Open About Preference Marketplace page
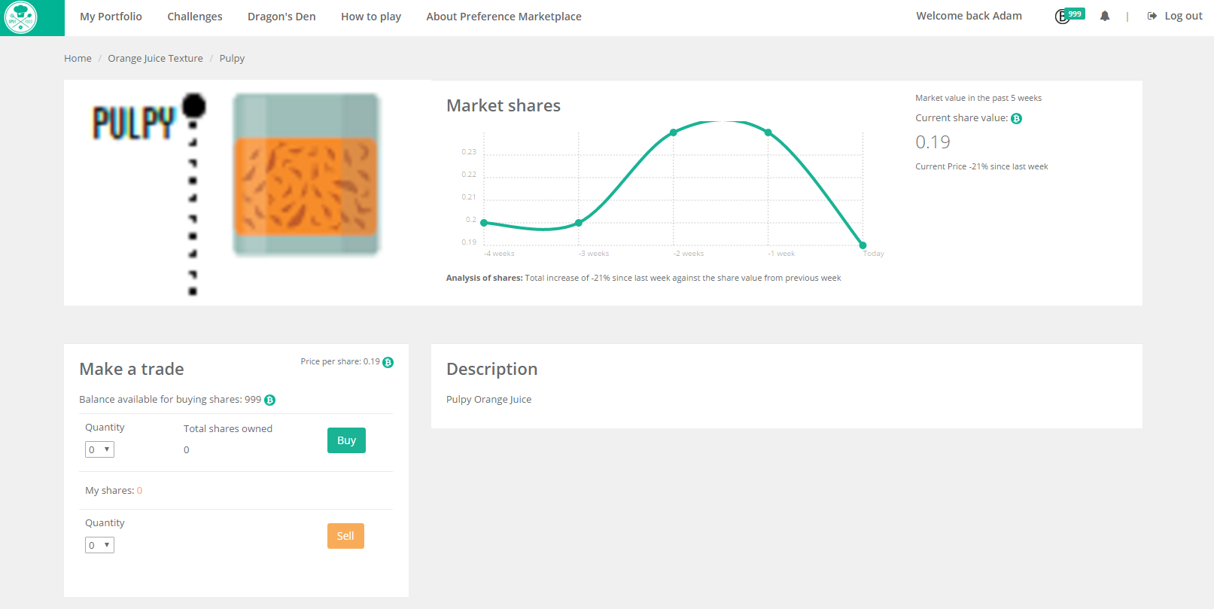The image size is (1214, 609). [504, 17]
